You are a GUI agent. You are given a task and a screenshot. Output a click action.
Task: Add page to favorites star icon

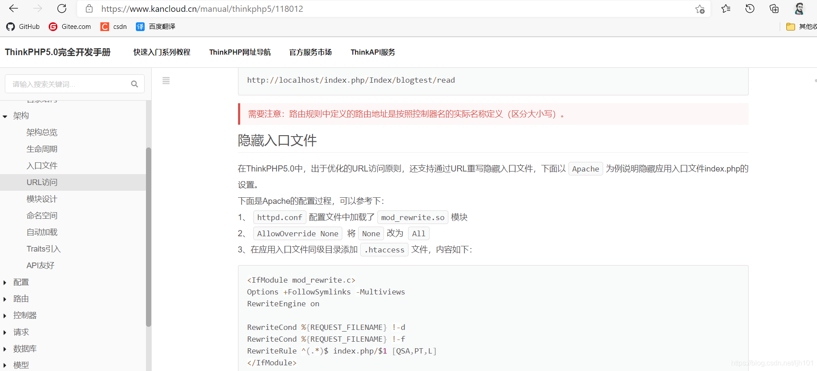click(x=700, y=9)
